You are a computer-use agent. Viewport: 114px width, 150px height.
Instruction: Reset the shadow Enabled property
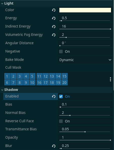[x=54, y=96]
